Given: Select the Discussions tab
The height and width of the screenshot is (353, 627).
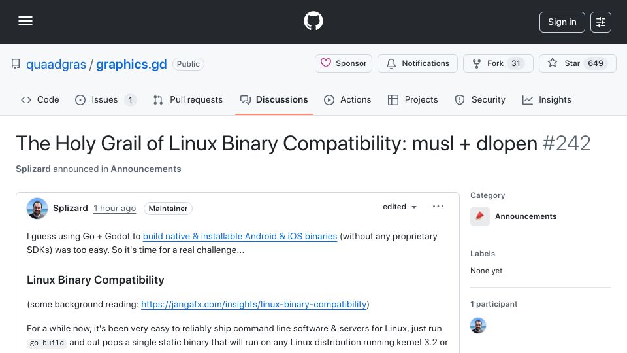Looking at the screenshot, I should pos(274,99).
